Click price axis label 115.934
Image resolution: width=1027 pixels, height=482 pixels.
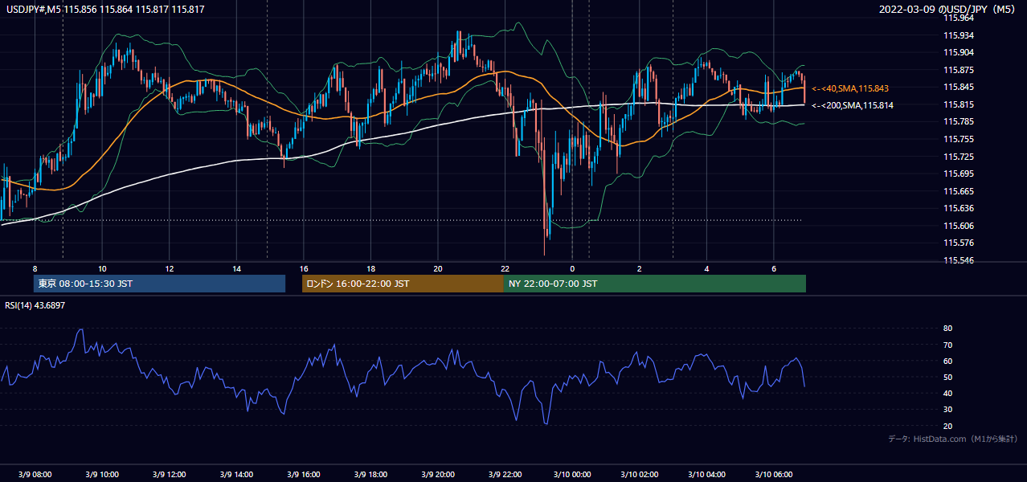(958, 35)
